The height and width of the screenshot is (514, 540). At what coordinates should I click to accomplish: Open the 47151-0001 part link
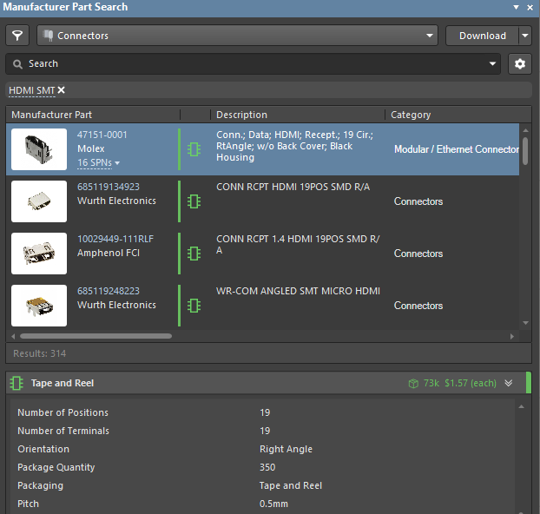coord(102,135)
